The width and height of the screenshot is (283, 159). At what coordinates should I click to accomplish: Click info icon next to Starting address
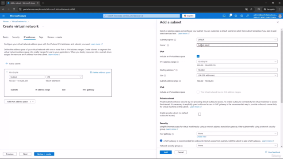point(176,70)
